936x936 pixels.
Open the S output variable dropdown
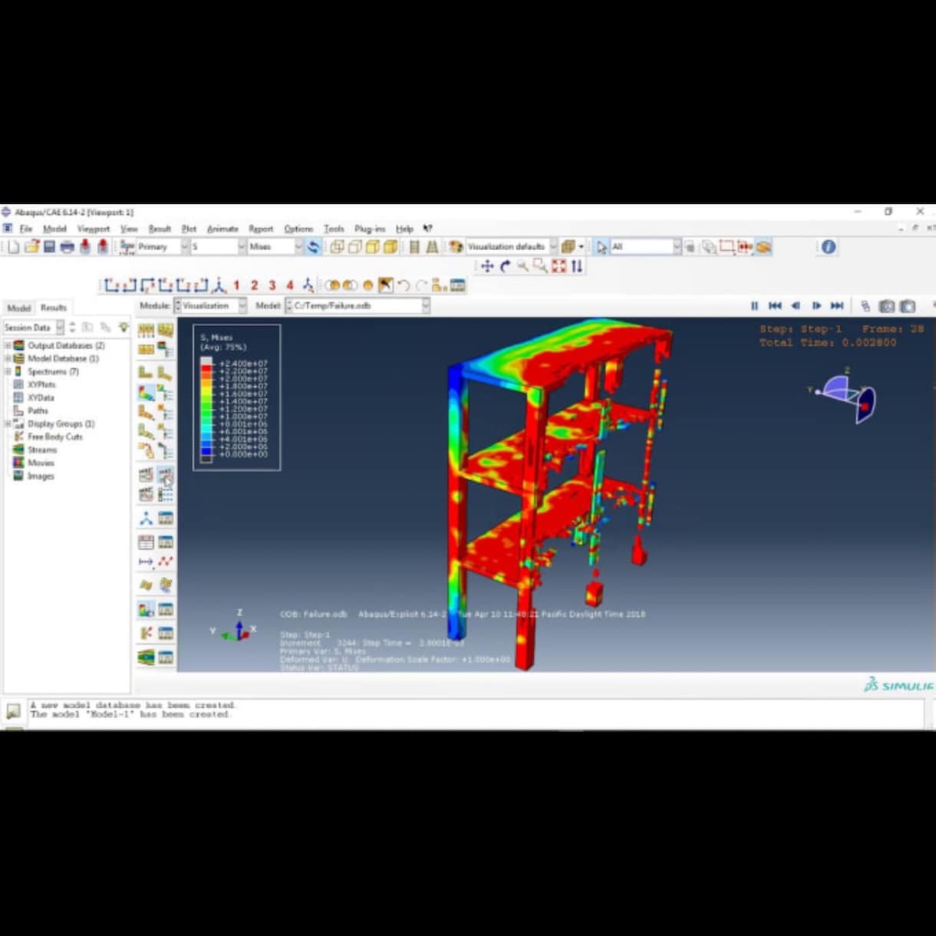coord(218,247)
